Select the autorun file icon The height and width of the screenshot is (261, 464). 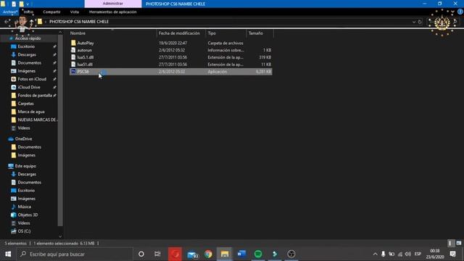(x=73, y=50)
